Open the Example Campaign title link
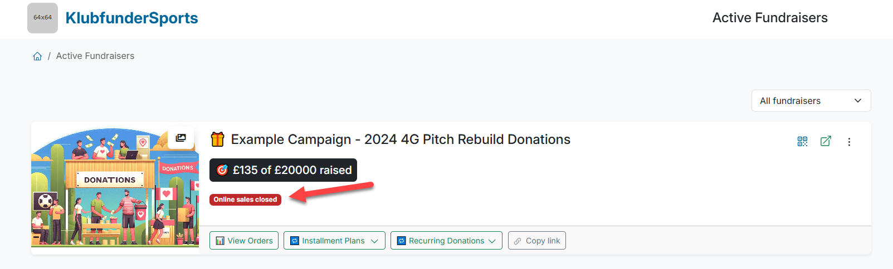The image size is (893, 269). (x=401, y=140)
